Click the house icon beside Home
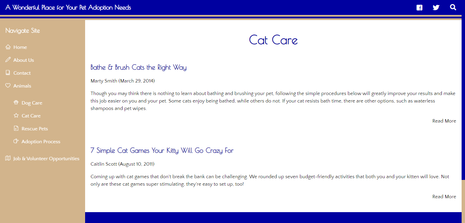Screen dimensions: 465x223 pos(8,47)
